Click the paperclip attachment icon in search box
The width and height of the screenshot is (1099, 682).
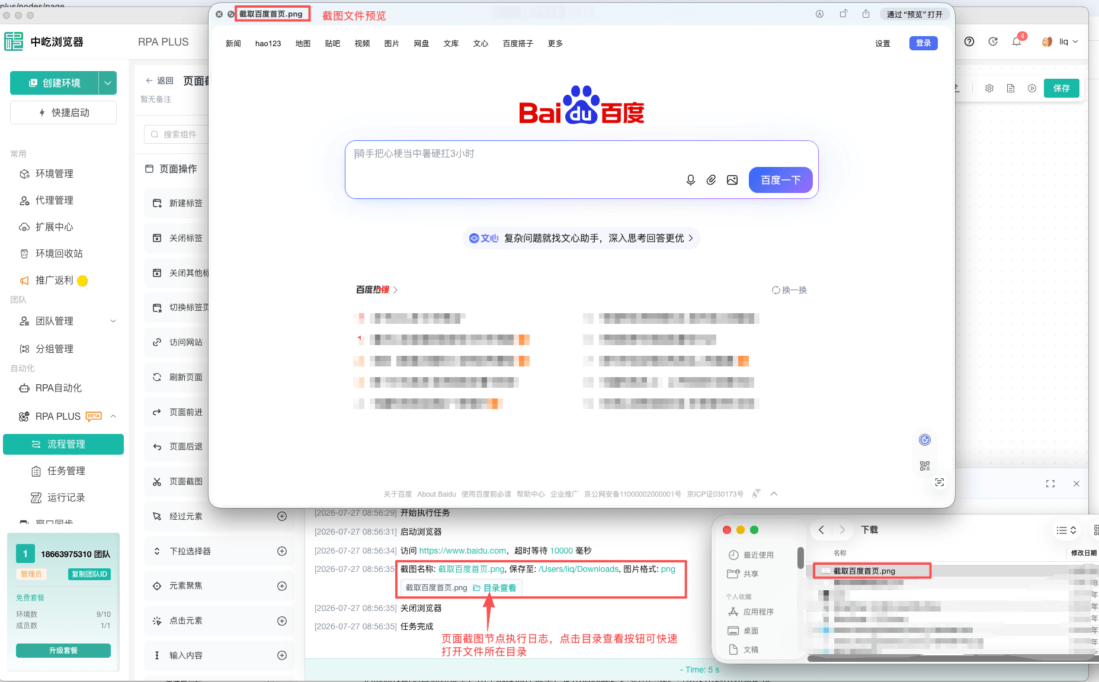[711, 180]
